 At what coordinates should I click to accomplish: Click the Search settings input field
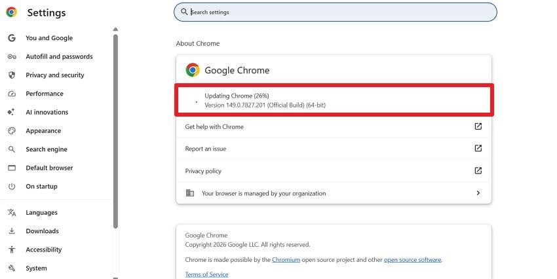pyautogui.click(x=336, y=12)
